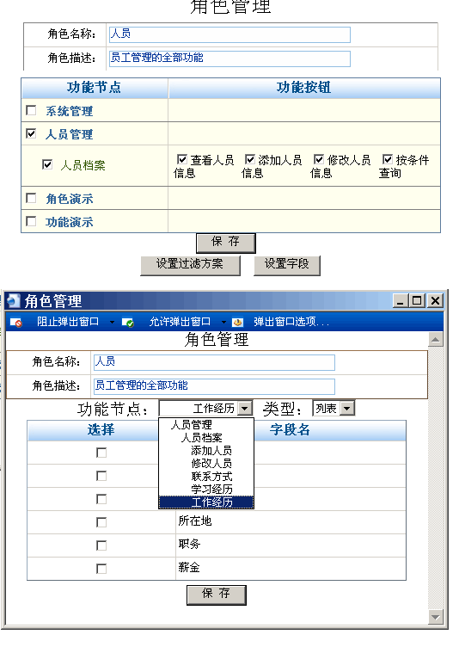
Task: Uncheck 修改人员信息 checkbox
Action: [319, 159]
